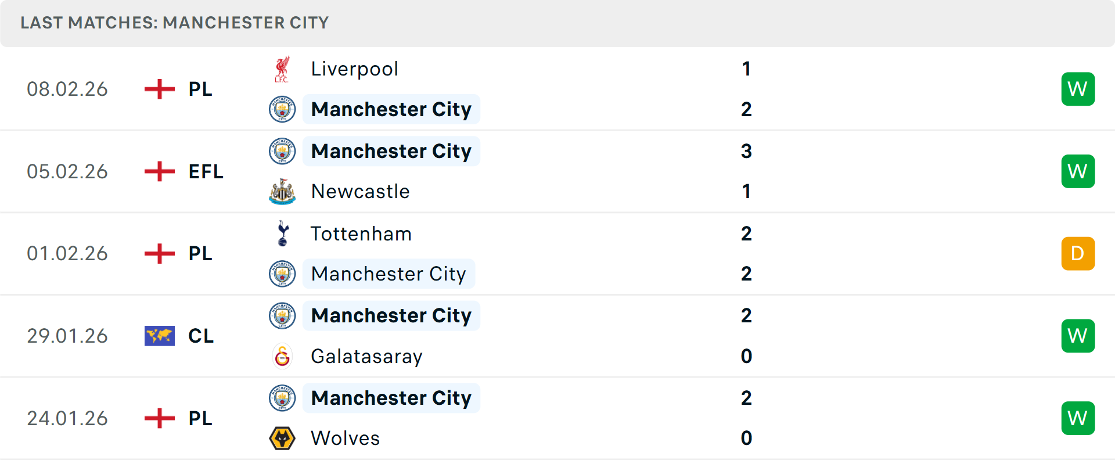
Task: Click the green W badge for Liverpool match
Action: coord(1078,89)
